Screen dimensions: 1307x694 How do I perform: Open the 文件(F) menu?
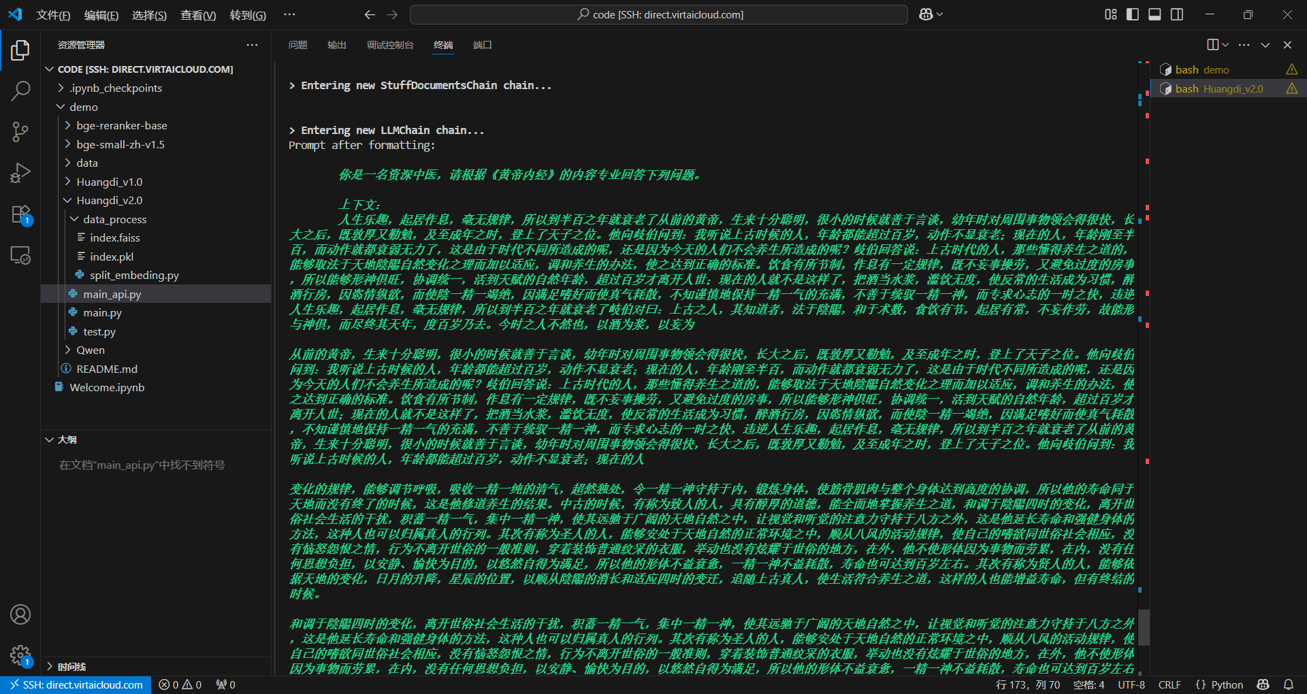pyautogui.click(x=53, y=15)
